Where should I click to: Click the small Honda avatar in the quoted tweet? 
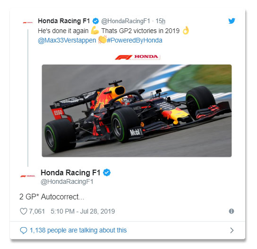pos(28,23)
